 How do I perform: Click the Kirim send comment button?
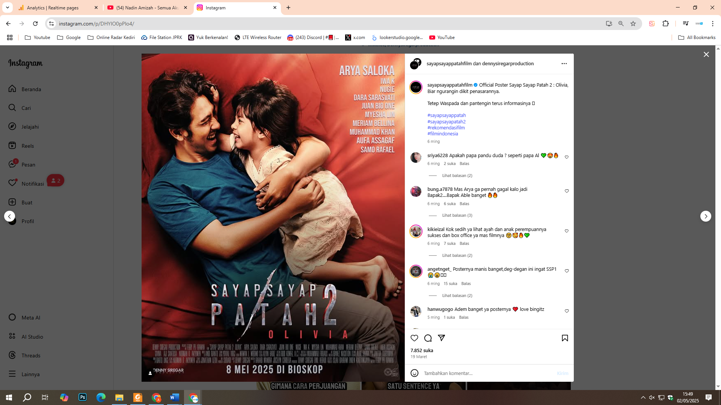click(x=563, y=373)
